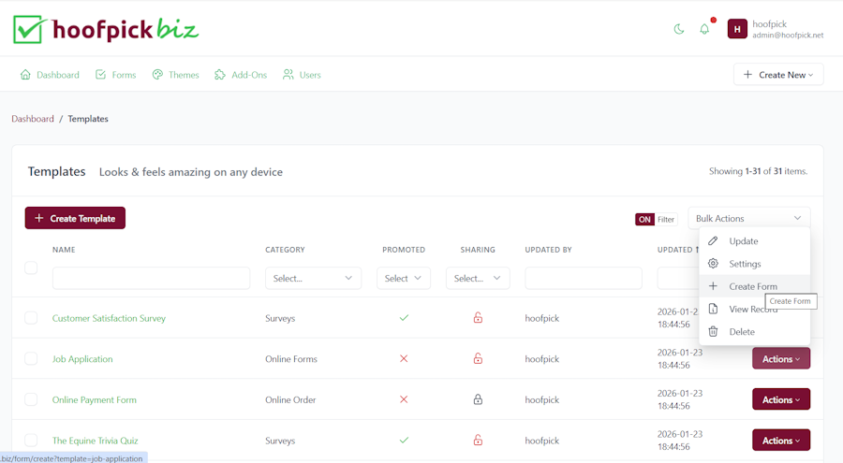Open notifications bell icon
This screenshot has width=843, height=463.
(x=704, y=29)
